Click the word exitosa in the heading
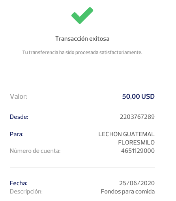The height and width of the screenshot is (201, 176). [99, 39]
